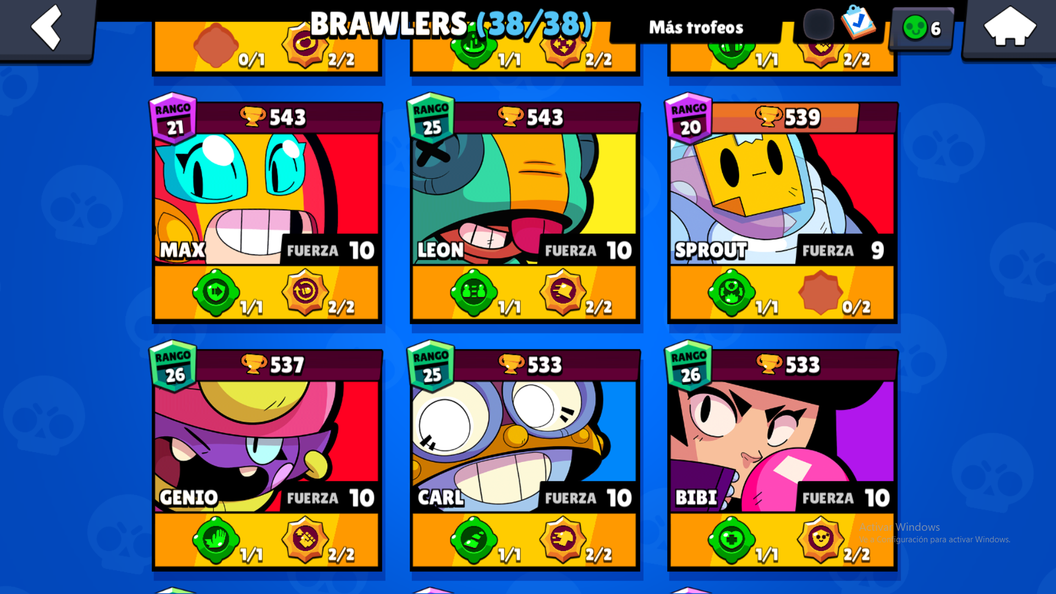Click Sprout's 539 trophy progress bar

785,117
